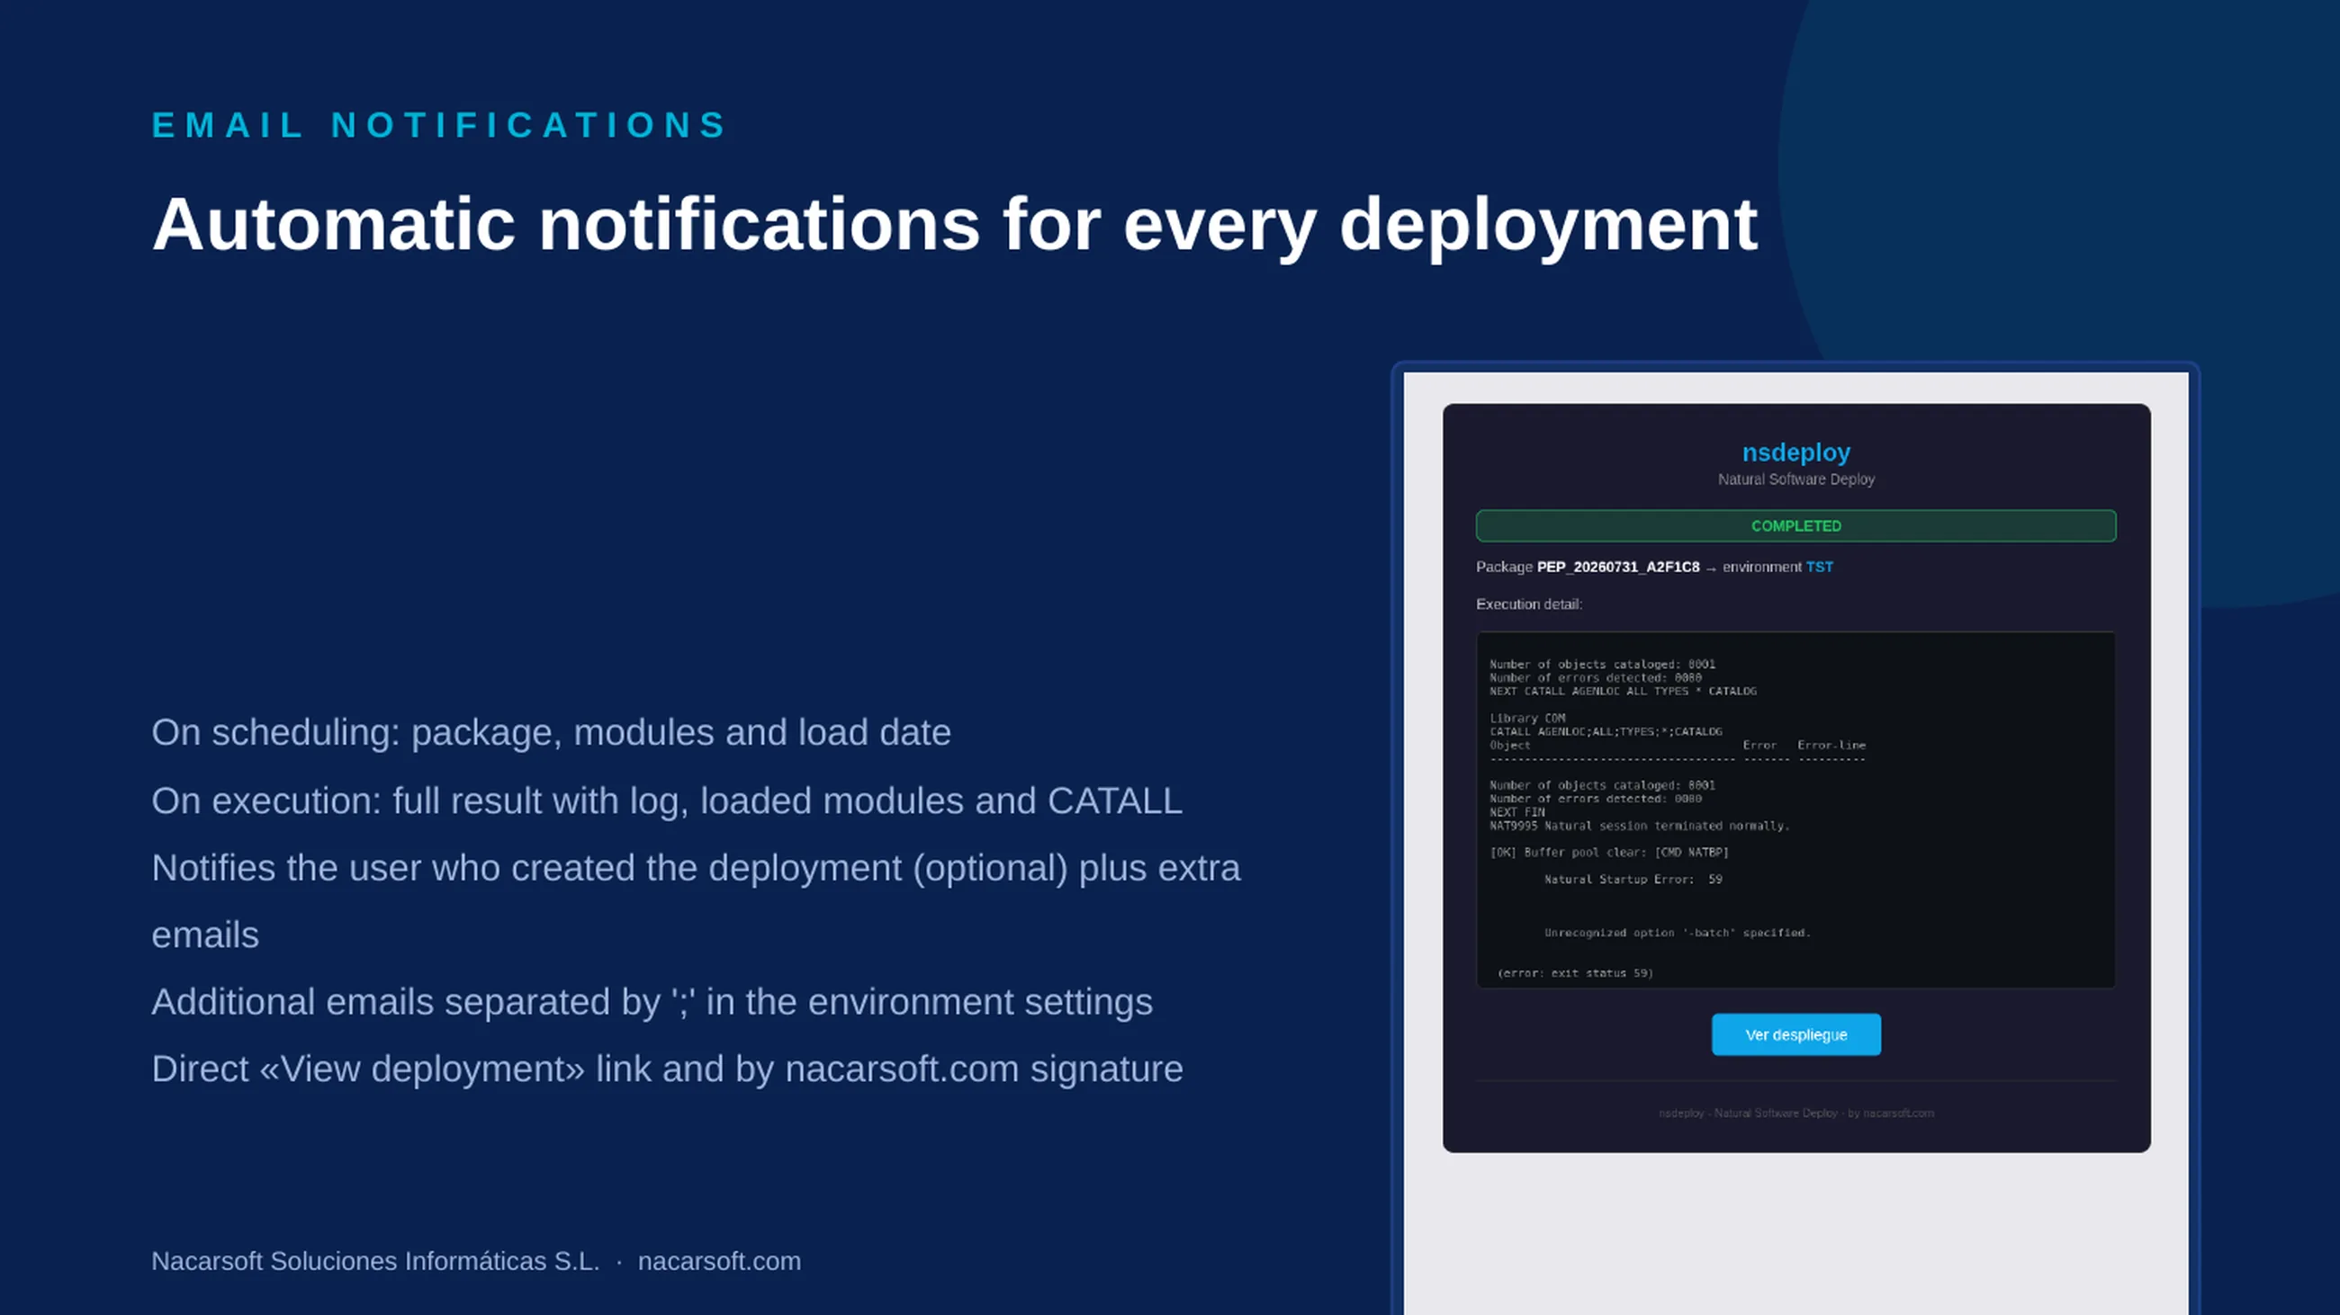Click the email footer 'by nacarsoft.com' text
Viewport: 2340px width, 1315px height.
[1890, 1114]
